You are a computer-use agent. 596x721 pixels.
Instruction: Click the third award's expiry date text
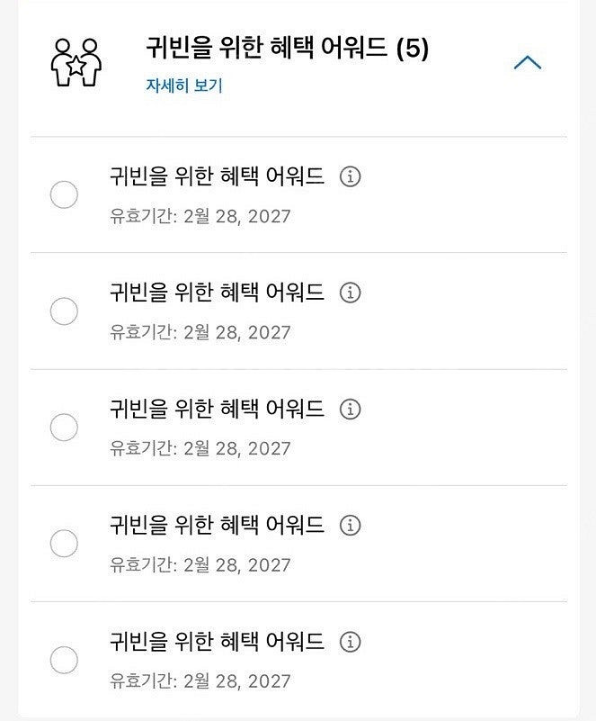pyautogui.click(x=200, y=448)
